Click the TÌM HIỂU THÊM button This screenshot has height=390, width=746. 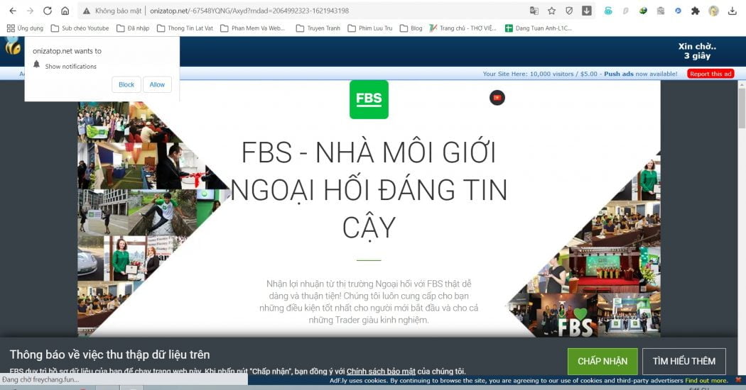click(x=683, y=362)
